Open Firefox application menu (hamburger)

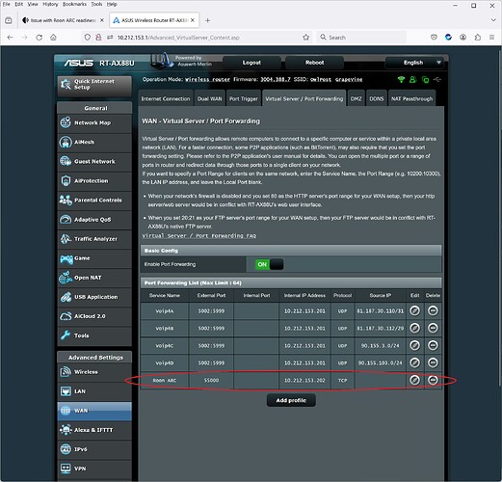click(x=491, y=38)
